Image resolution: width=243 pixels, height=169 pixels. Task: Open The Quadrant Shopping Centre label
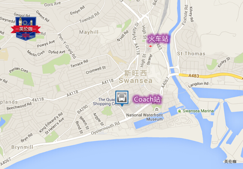tap(105, 101)
